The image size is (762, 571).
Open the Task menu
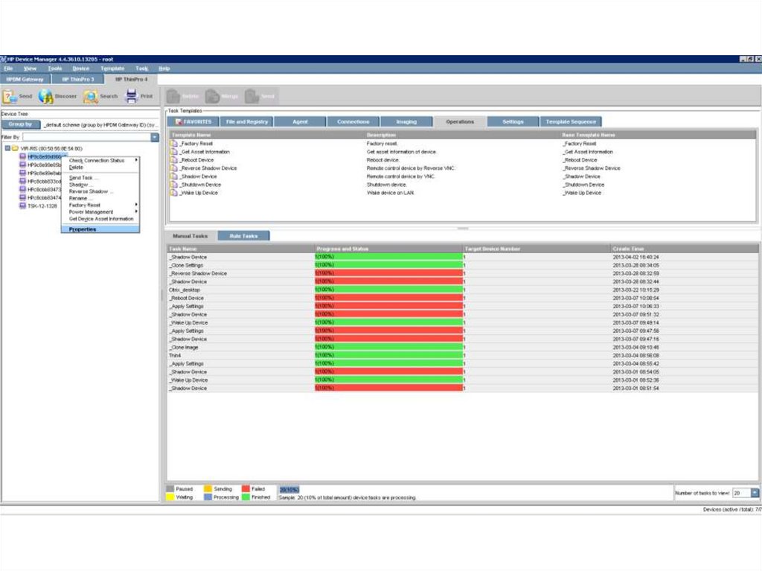tap(141, 68)
